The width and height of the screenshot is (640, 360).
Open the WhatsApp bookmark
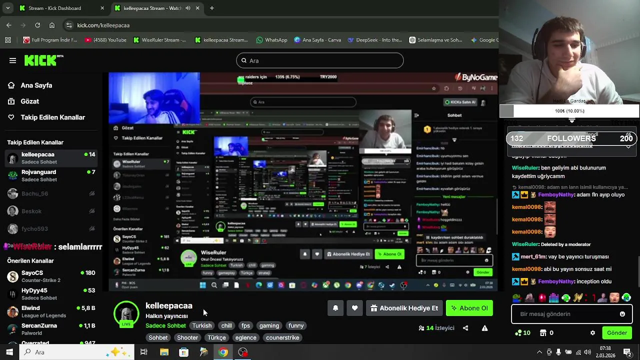[x=271, y=40]
